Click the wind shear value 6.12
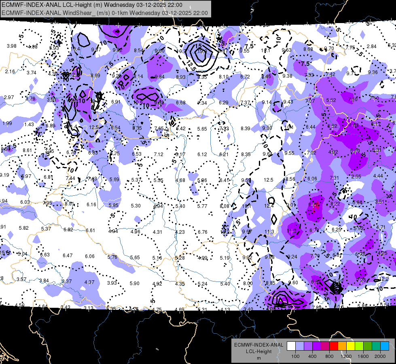Screen dimensions: 396x364 point(202,154)
